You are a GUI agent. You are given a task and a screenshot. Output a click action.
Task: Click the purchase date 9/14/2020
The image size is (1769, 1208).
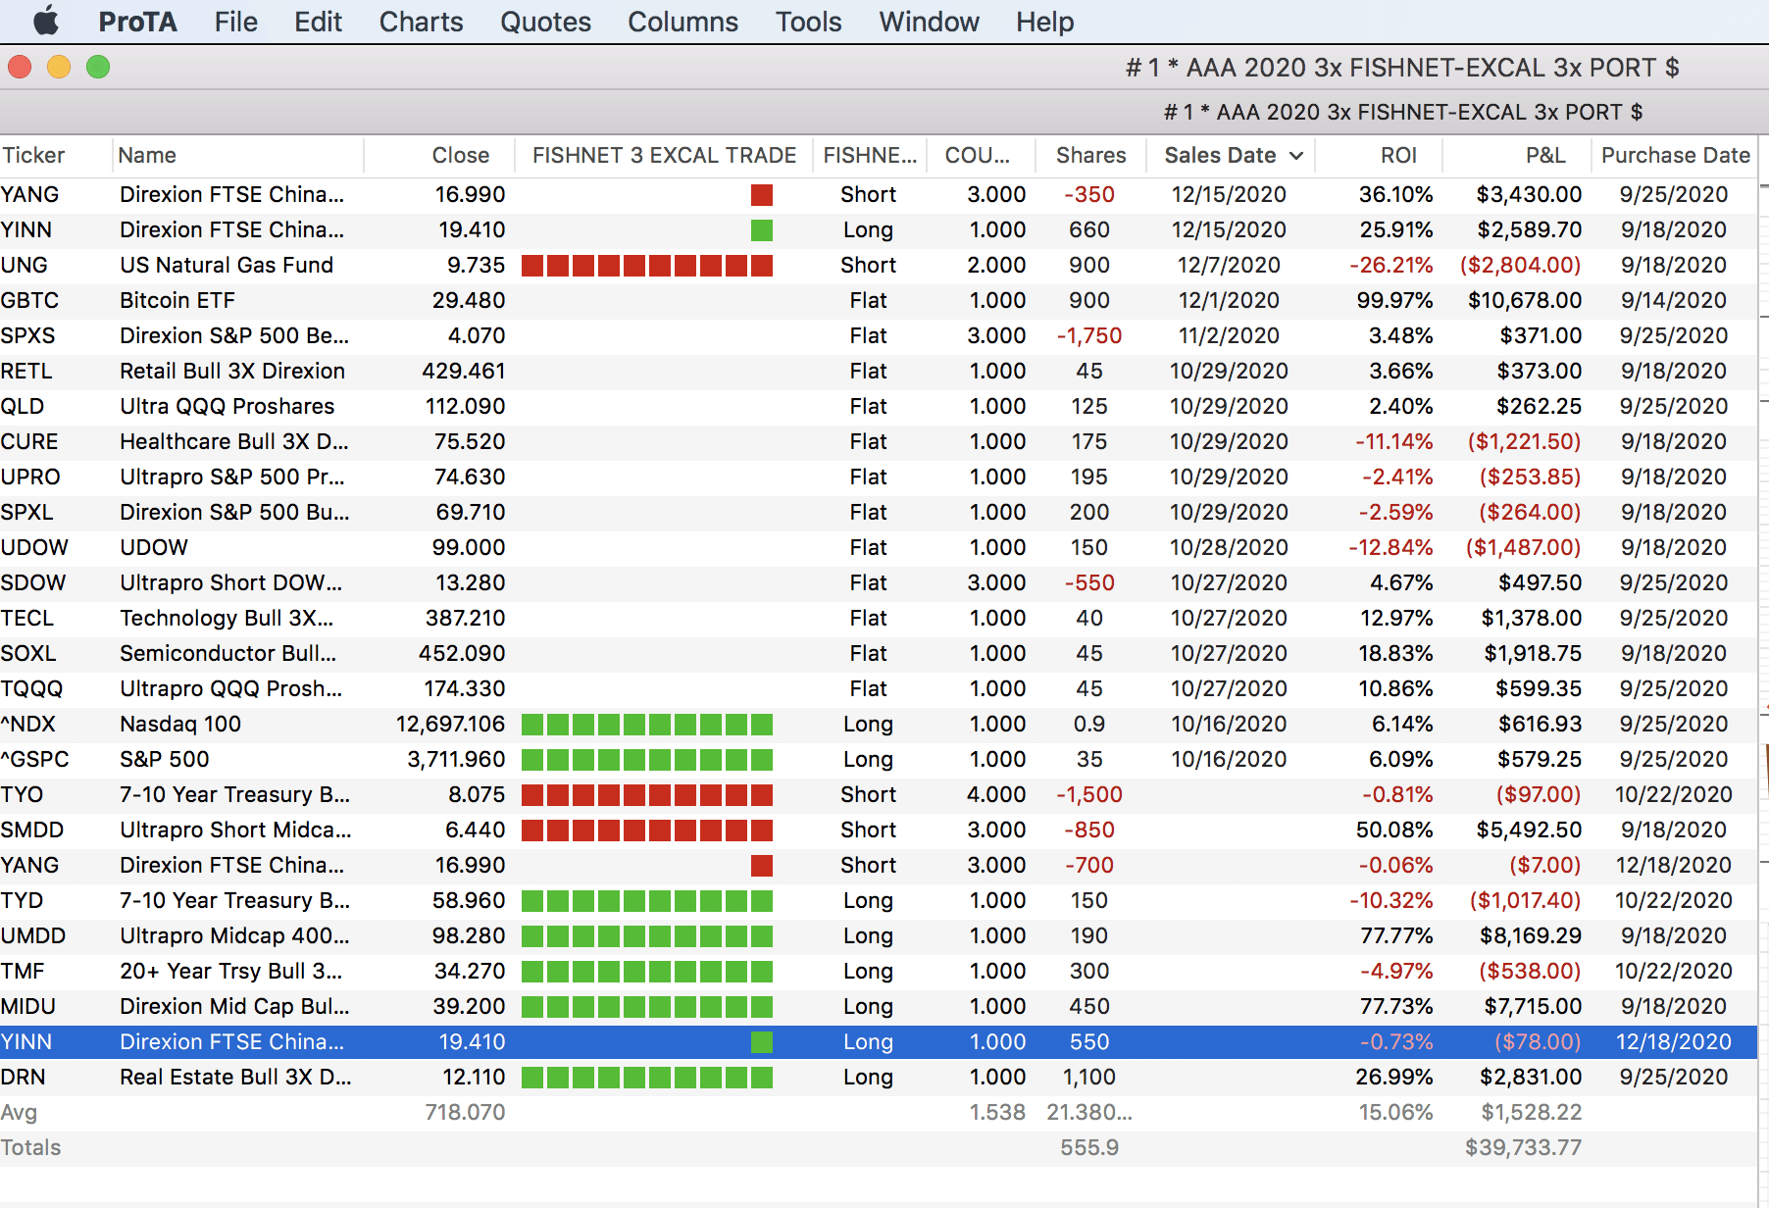pyautogui.click(x=1674, y=300)
